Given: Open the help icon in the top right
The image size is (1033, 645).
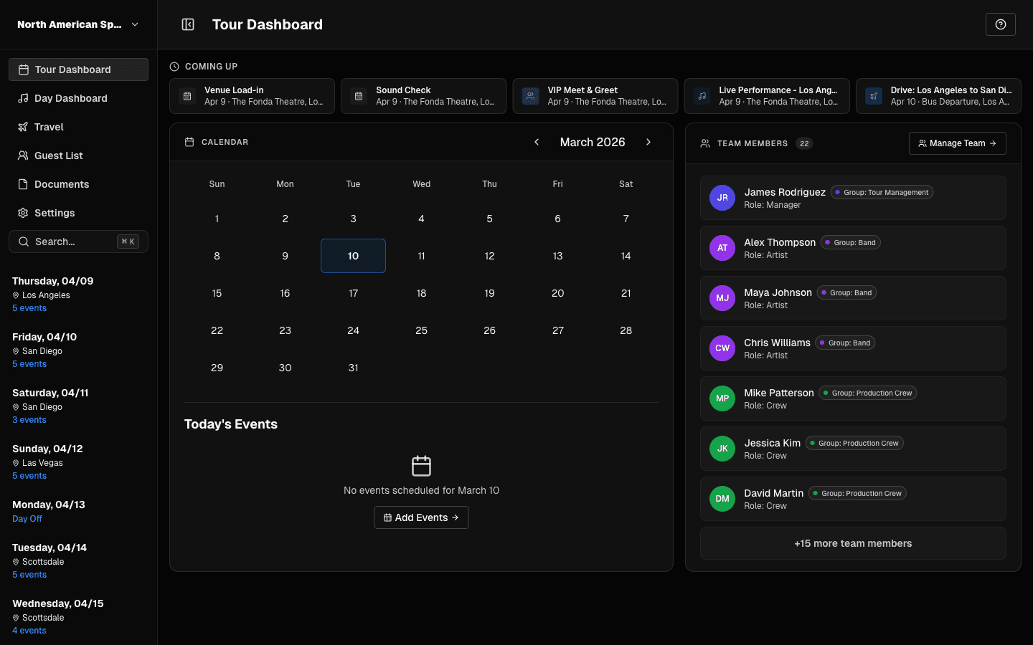Looking at the screenshot, I should [1000, 24].
